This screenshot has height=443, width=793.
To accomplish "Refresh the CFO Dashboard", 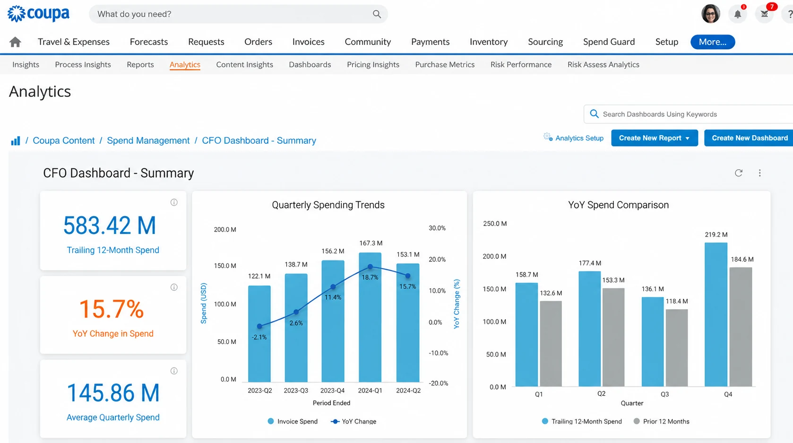I will click(739, 173).
